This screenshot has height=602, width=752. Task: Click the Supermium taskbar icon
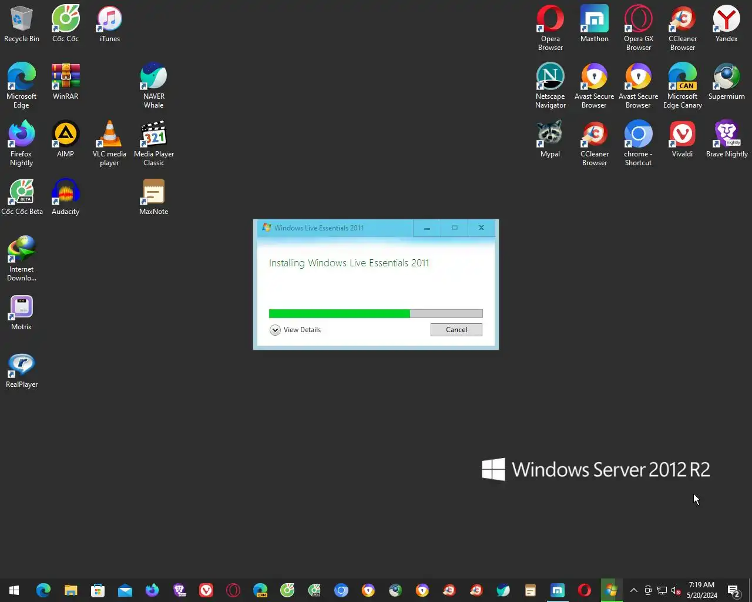coord(395,590)
